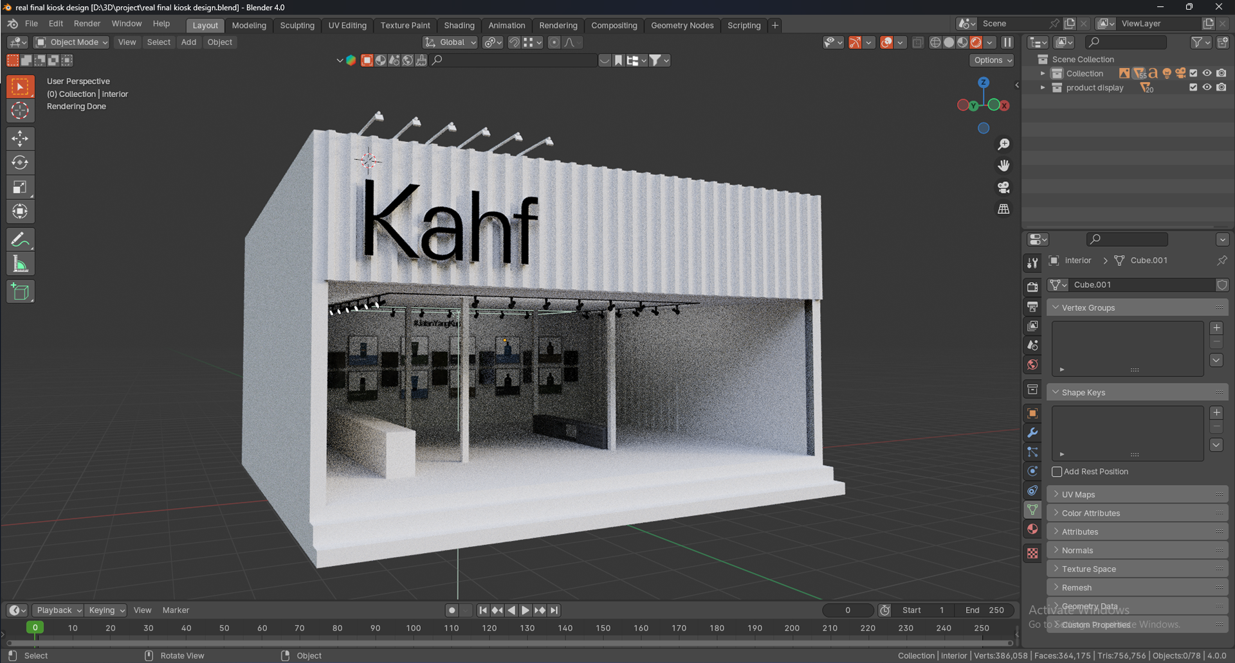Image resolution: width=1235 pixels, height=663 pixels.
Task: Open the Global orientation dropdown
Action: coord(450,42)
